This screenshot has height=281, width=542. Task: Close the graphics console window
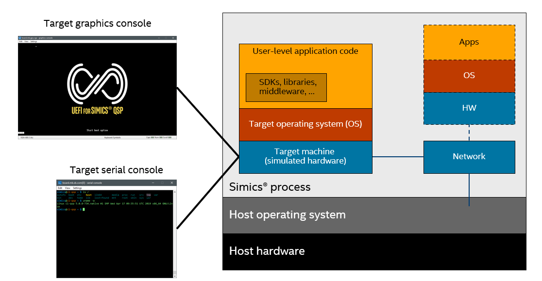[173, 38]
